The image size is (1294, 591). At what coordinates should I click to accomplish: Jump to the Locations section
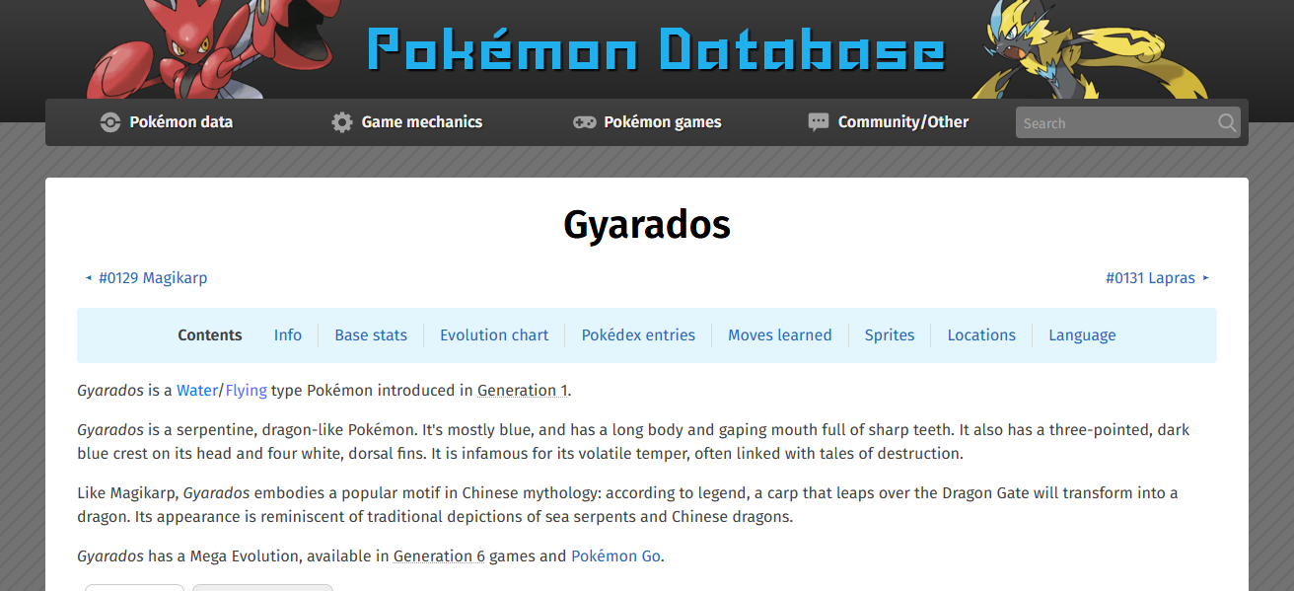click(x=981, y=335)
